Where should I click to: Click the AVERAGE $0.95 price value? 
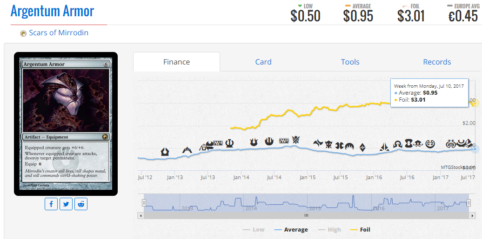pyautogui.click(x=358, y=16)
